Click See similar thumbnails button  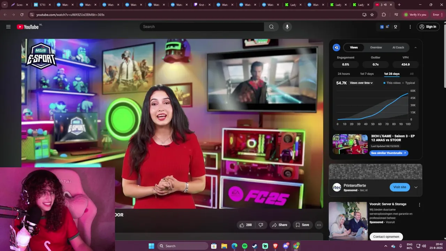[389, 153]
